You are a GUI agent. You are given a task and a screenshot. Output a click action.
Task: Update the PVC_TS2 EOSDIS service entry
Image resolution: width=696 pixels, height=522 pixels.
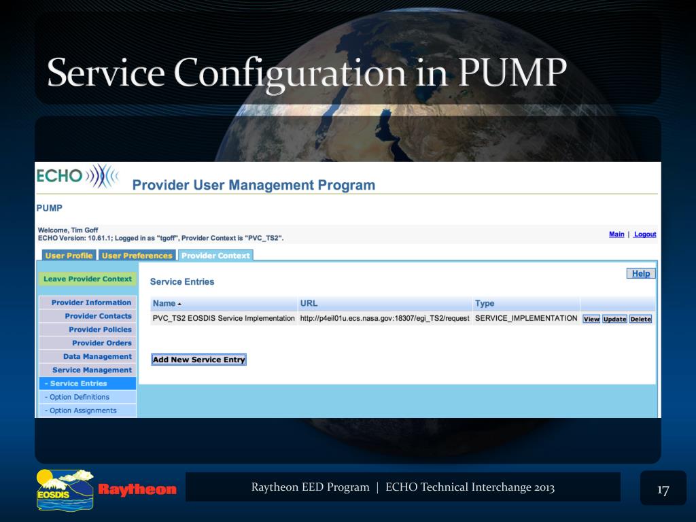[614, 319]
